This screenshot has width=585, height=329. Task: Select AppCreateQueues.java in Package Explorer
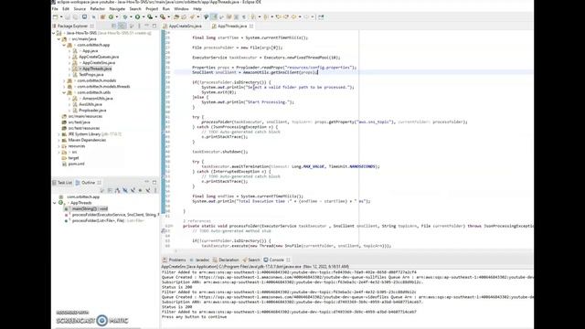tap(99, 57)
